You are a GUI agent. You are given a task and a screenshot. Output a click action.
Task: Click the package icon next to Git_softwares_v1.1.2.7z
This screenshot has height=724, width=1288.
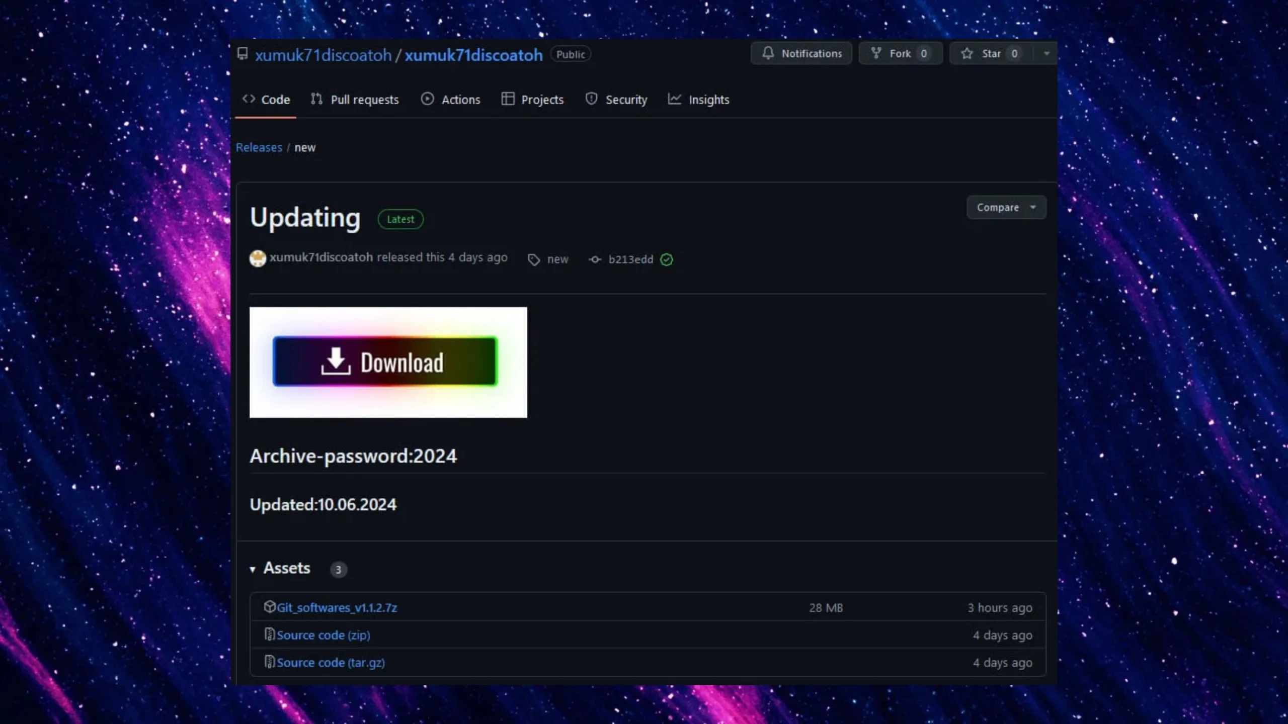pyautogui.click(x=270, y=606)
